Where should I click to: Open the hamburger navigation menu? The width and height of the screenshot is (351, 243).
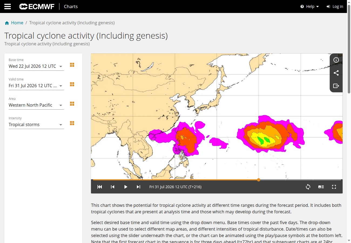[x=8, y=6]
